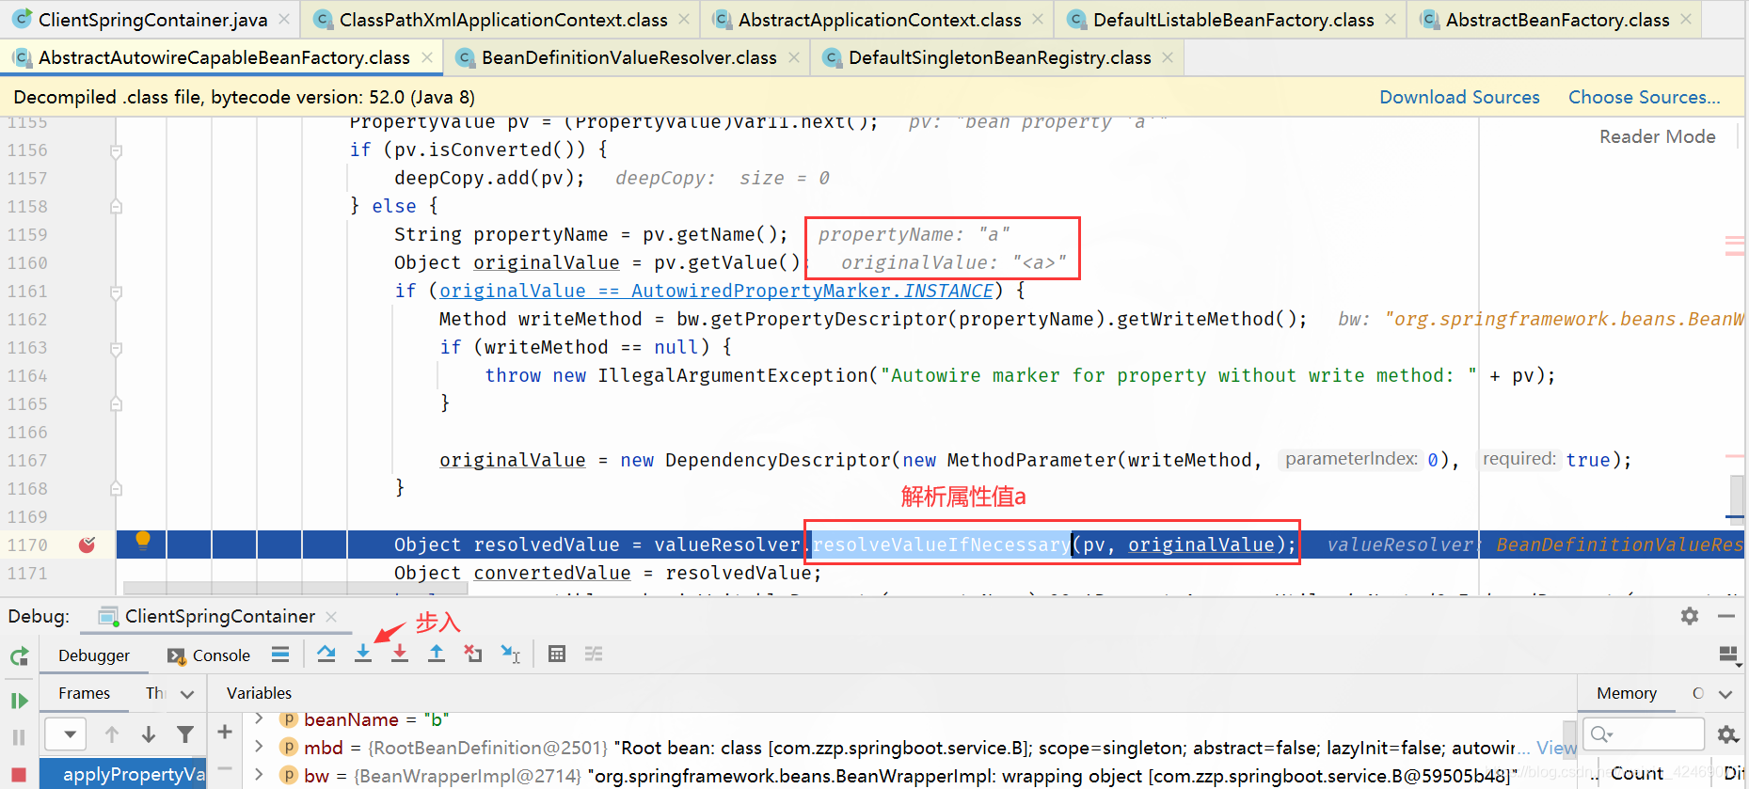Open the thread selection dropdown in Frames

[x=65, y=734]
